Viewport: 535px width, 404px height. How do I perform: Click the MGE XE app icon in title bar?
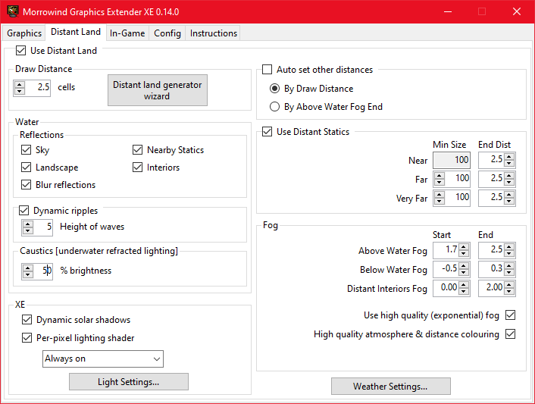point(13,11)
